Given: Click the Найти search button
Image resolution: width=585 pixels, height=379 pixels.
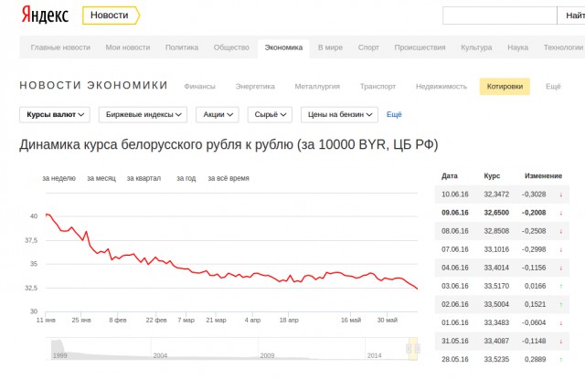Looking at the screenshot, I should tap(571, 16).
